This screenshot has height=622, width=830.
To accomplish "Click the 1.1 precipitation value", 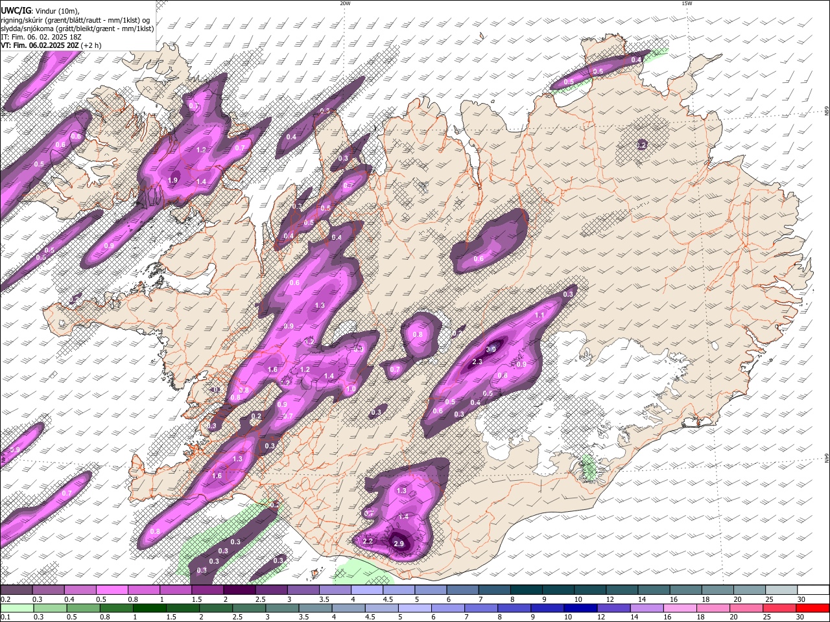I will point(539,315).
